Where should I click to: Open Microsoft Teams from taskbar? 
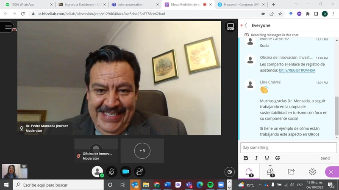coord(189,185)
